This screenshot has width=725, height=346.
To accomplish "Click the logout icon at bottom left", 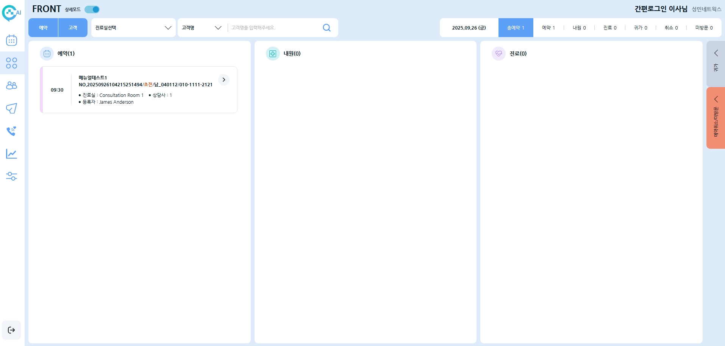I will click(11, 330).
